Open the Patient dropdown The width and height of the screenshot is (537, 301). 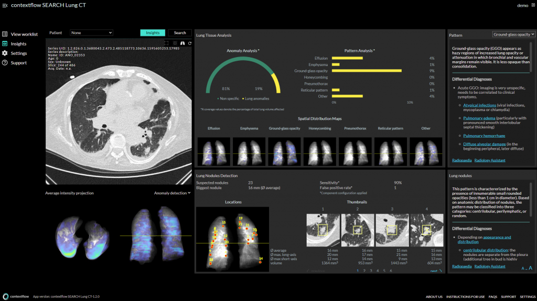pos(91,33)
